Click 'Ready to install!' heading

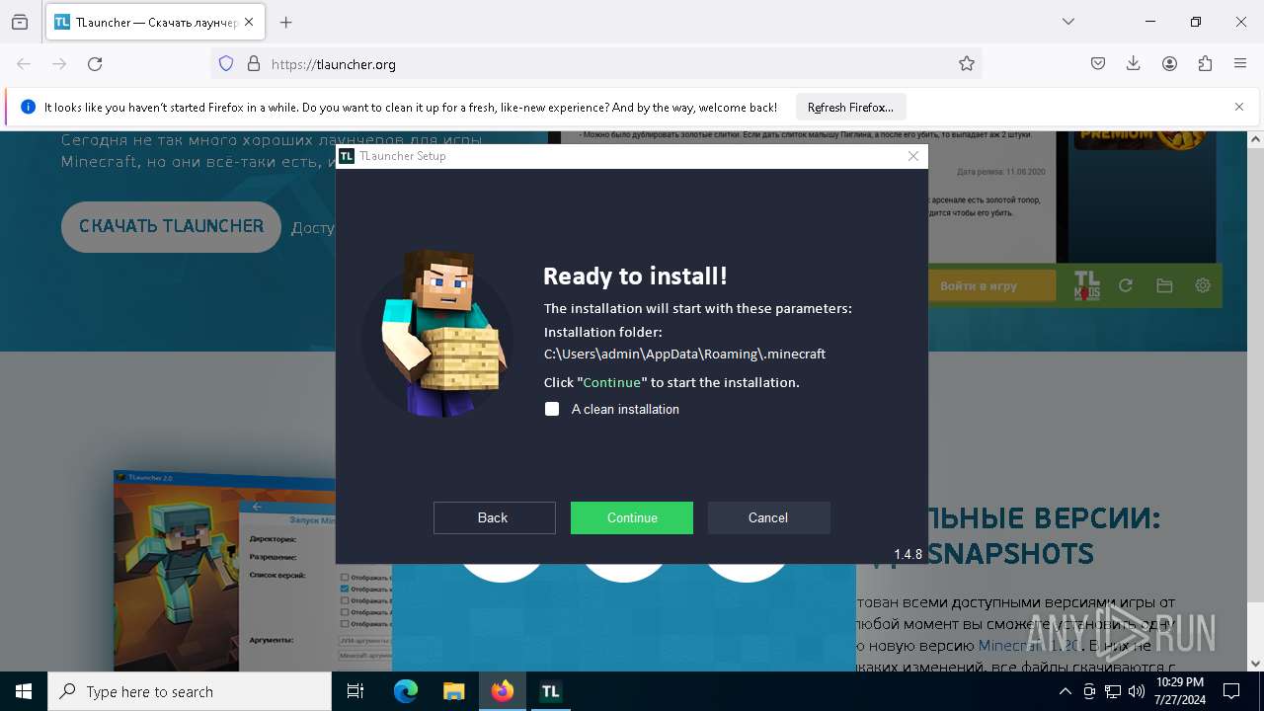click(x=635, y=276)
